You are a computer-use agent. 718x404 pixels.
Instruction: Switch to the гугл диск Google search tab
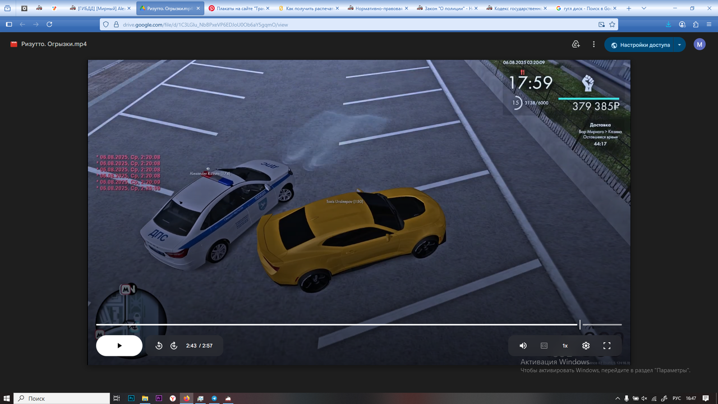(x=587, y=8)
